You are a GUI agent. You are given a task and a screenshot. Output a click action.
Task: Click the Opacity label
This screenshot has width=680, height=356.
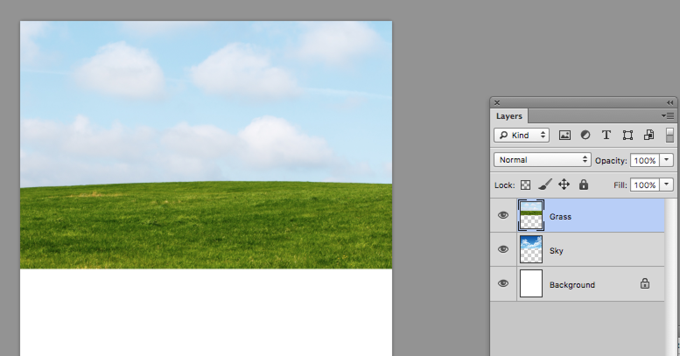pos(611,161)
